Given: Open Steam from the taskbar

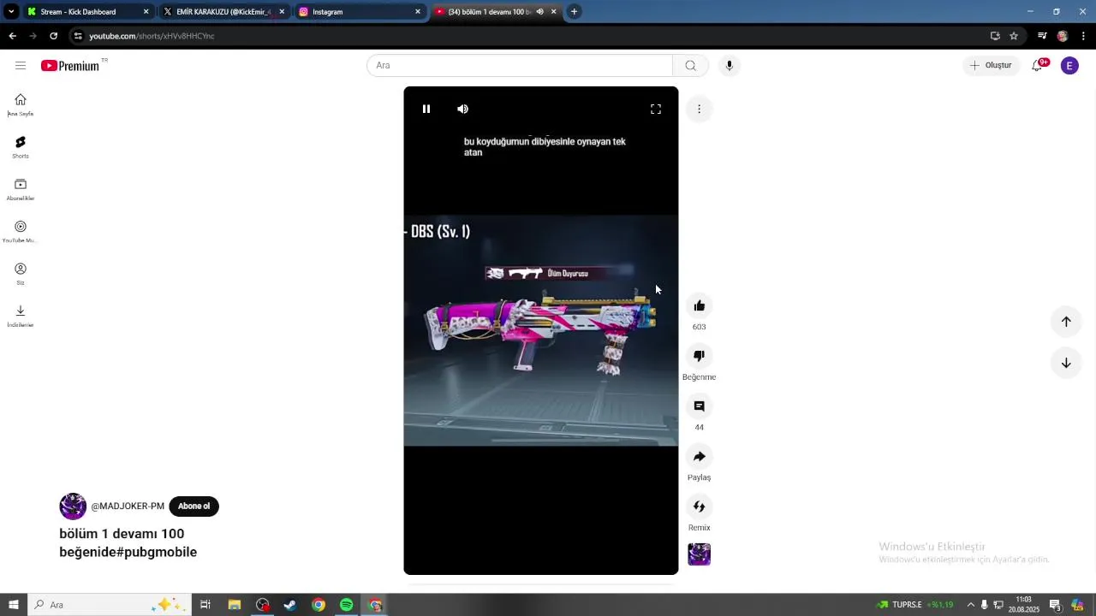Looking at the screenshot, I should [290, 605].
